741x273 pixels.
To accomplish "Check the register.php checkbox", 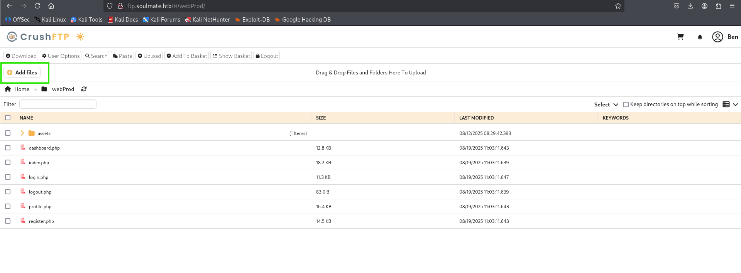I will click(x=8, y=221).
